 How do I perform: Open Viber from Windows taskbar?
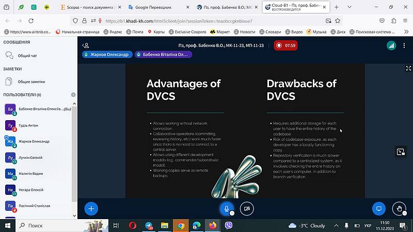tap(228, 225)
